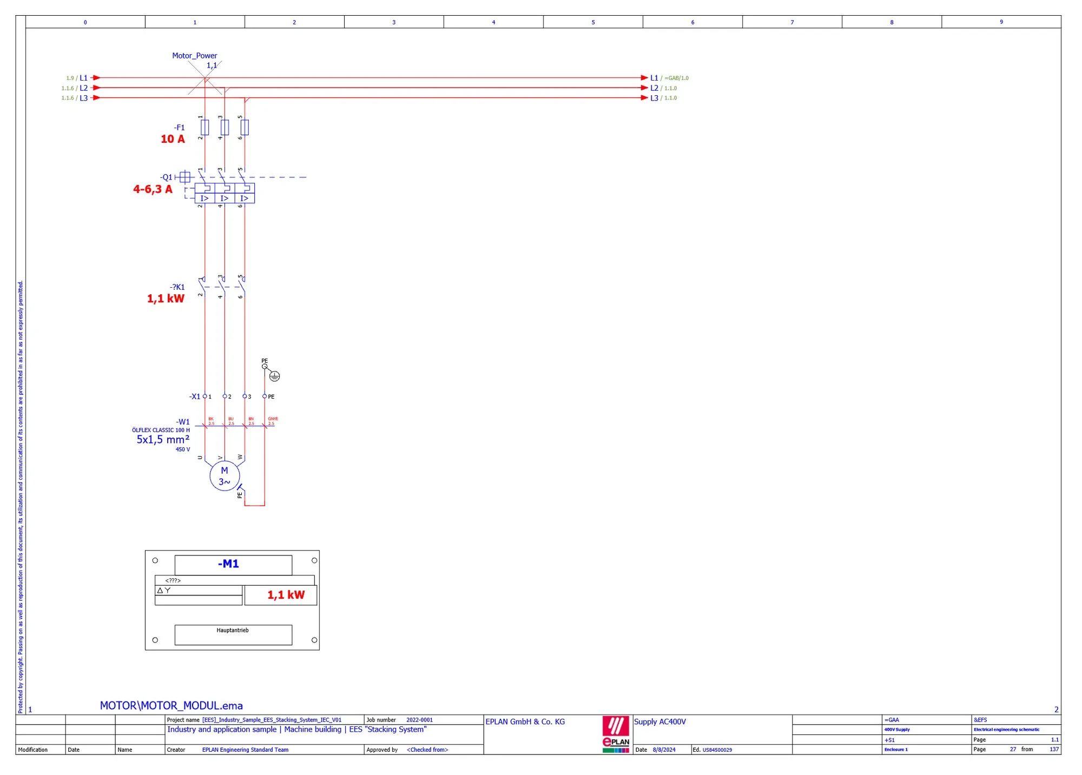The width and height of the screenshot is (1082, 775).
Task: Select the third I> overcurrent block of Q1
Action: [x=245, y=198]
